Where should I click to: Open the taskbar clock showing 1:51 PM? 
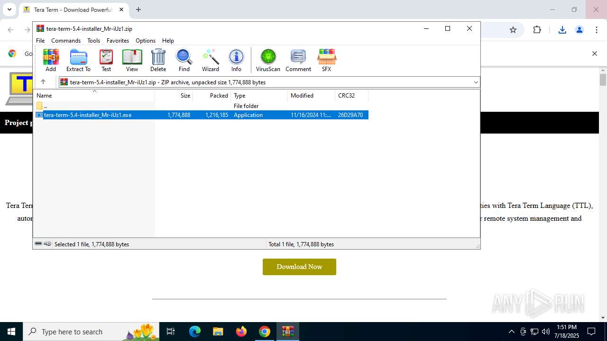click(x=567, y=332)
